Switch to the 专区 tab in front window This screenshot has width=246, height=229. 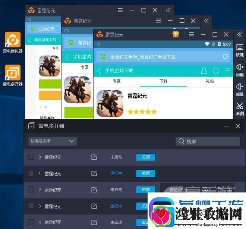click(117, 81)
